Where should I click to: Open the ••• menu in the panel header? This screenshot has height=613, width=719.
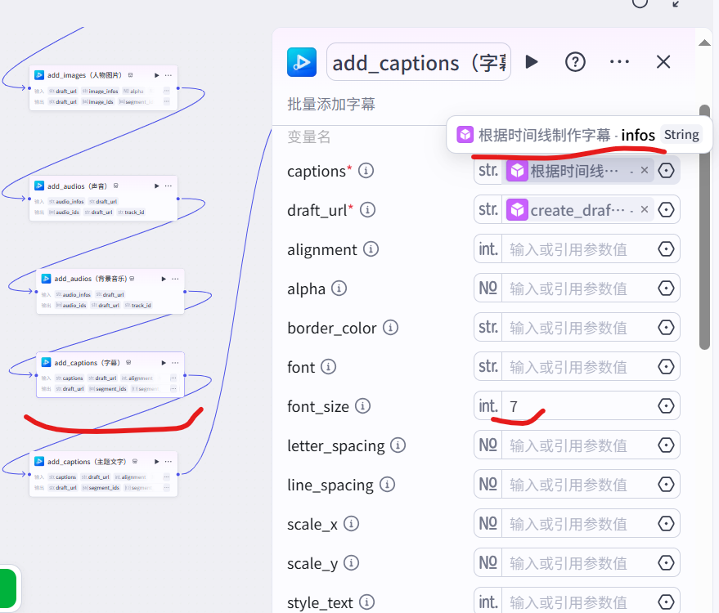pos(619,61)
